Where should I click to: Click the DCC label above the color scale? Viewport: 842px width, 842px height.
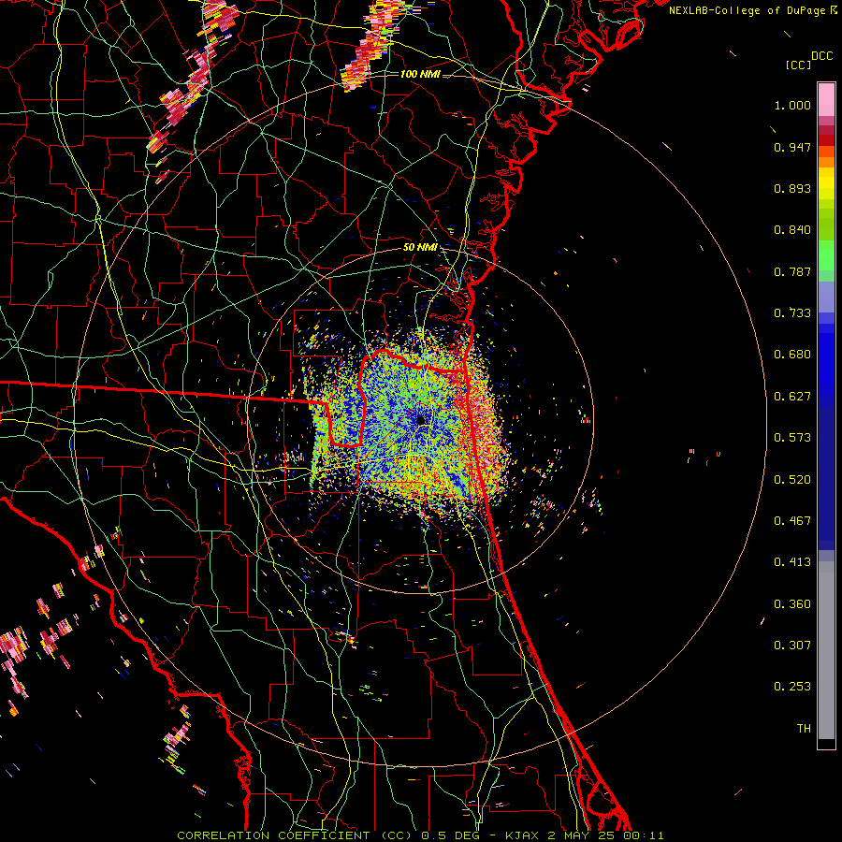(821, 56)
